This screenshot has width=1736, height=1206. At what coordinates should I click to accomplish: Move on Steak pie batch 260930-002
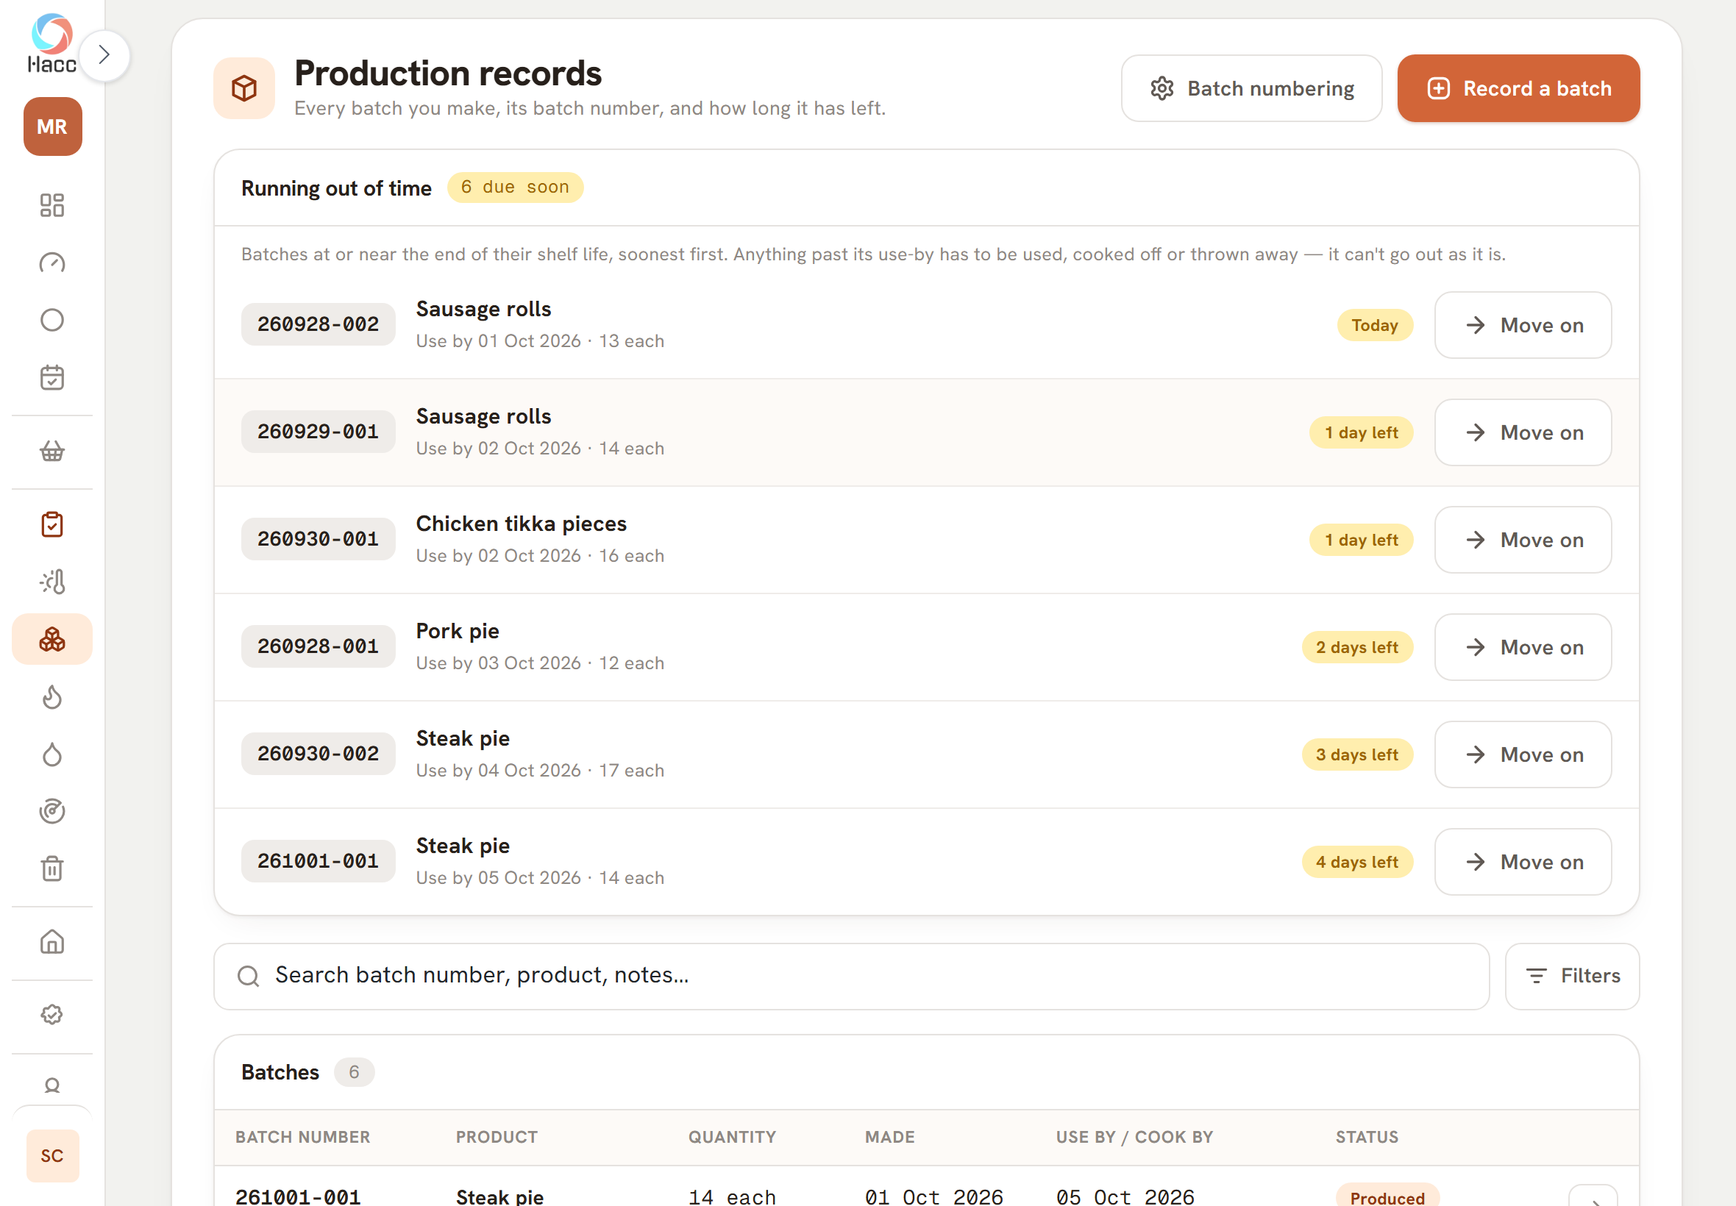click(x=1523, y=754)
